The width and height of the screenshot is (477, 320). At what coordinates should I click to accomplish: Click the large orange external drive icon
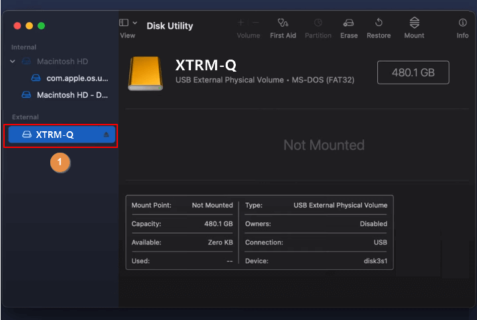coord(144,72)
